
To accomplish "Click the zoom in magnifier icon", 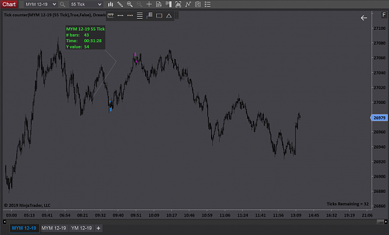I will pyautogui.click(x=129, y=4).
